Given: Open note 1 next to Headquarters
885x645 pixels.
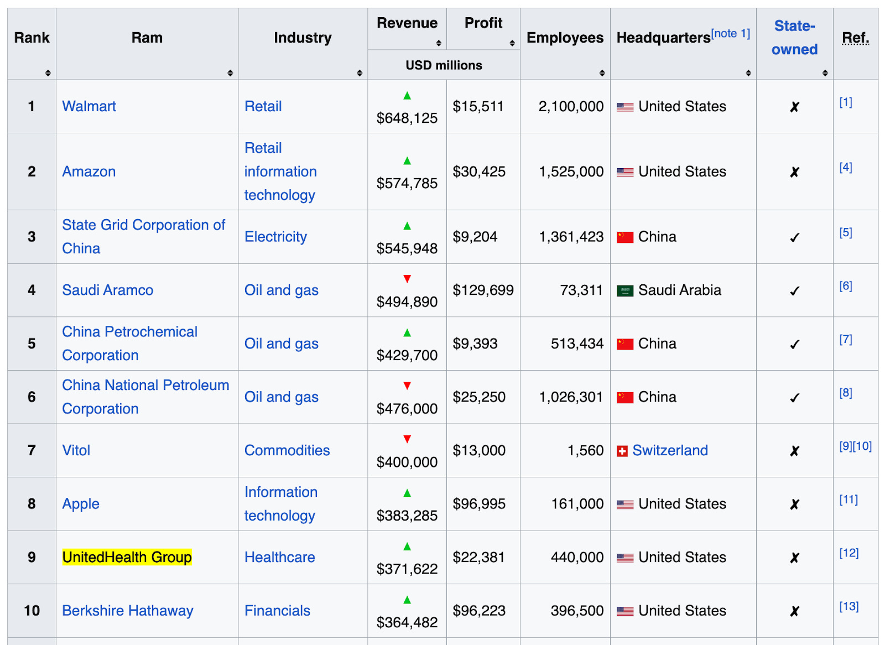Looking at the screenshot, I should click(731, 33).
